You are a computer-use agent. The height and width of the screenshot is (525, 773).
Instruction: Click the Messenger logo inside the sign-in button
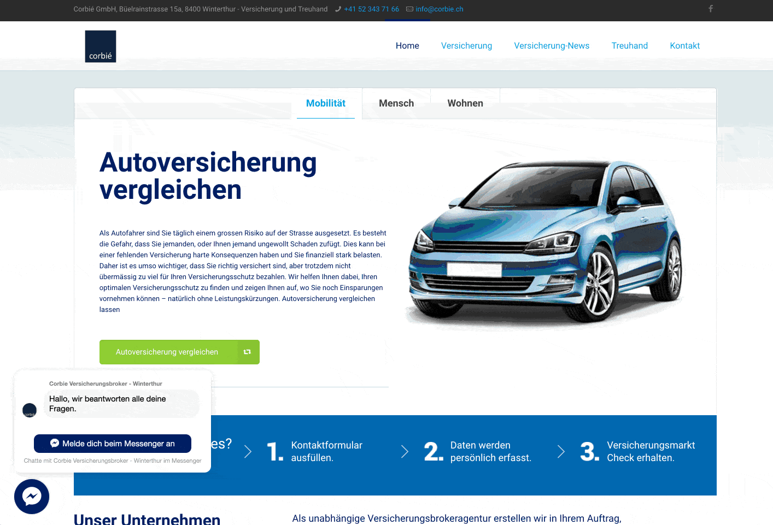coord(54,444)
